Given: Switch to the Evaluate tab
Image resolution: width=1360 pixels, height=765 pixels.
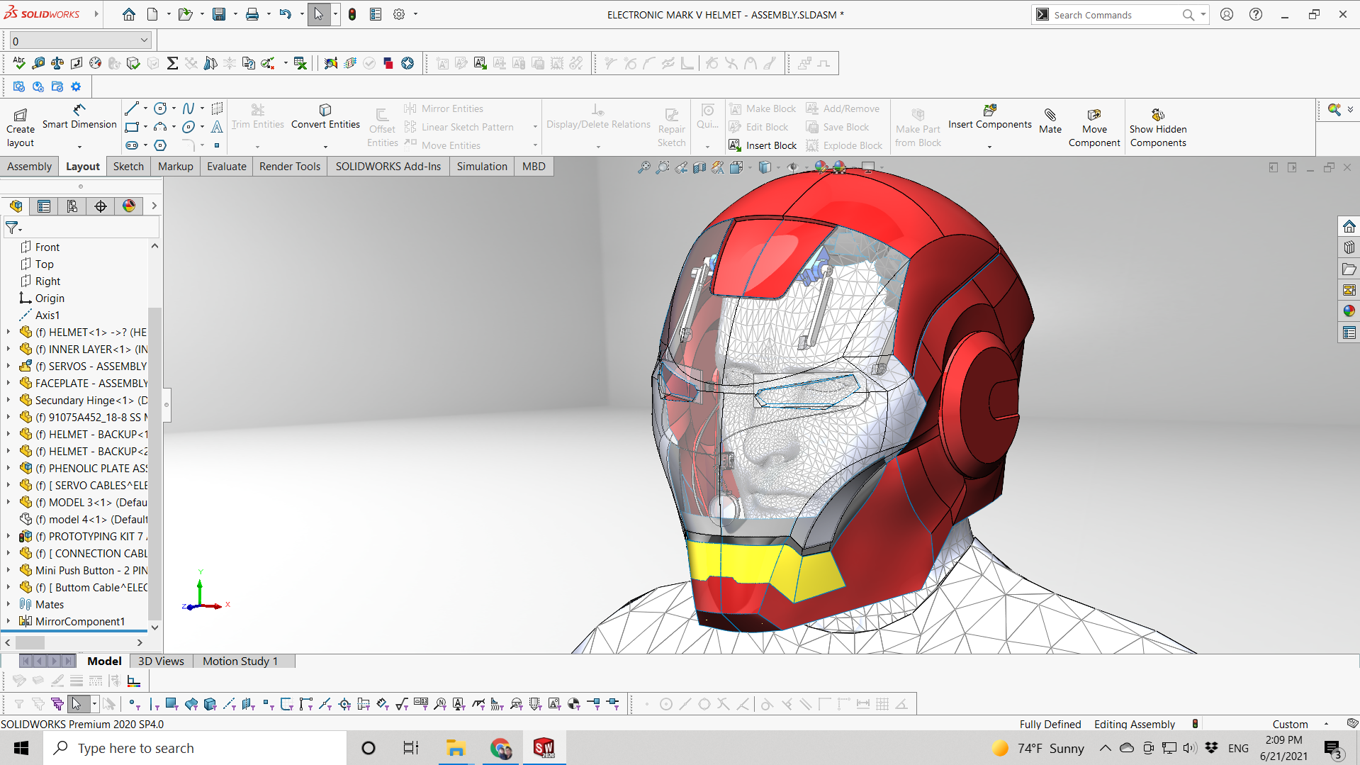Looking at the screenshot, I should pyautogui.click(x=226, y=167).
